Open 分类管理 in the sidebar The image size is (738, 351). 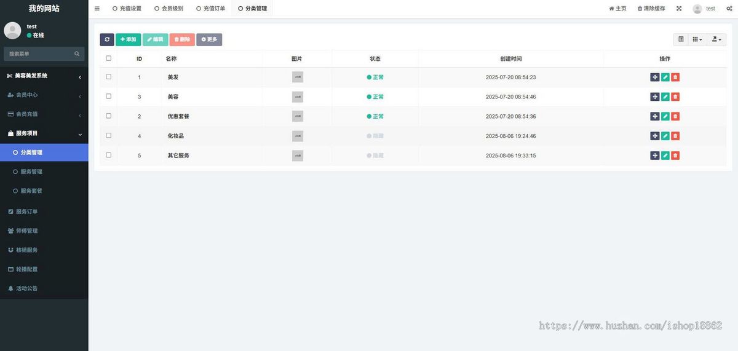click(x=44, y=152)
